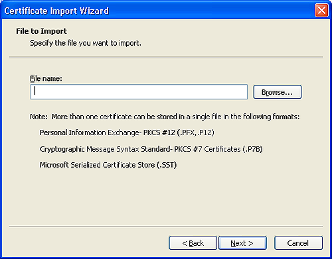Screen dimensions: 332x259
Task: Click the Microsoft Serialized Certificate Store (.SST) line
Action: tap(108, 165)
